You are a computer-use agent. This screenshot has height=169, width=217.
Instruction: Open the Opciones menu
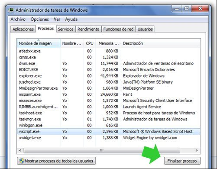[40, 19]
